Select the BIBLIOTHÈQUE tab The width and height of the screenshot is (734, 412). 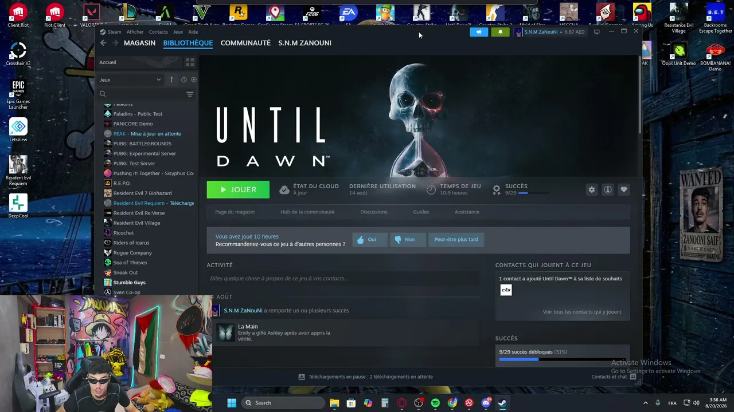click(188, 43)
